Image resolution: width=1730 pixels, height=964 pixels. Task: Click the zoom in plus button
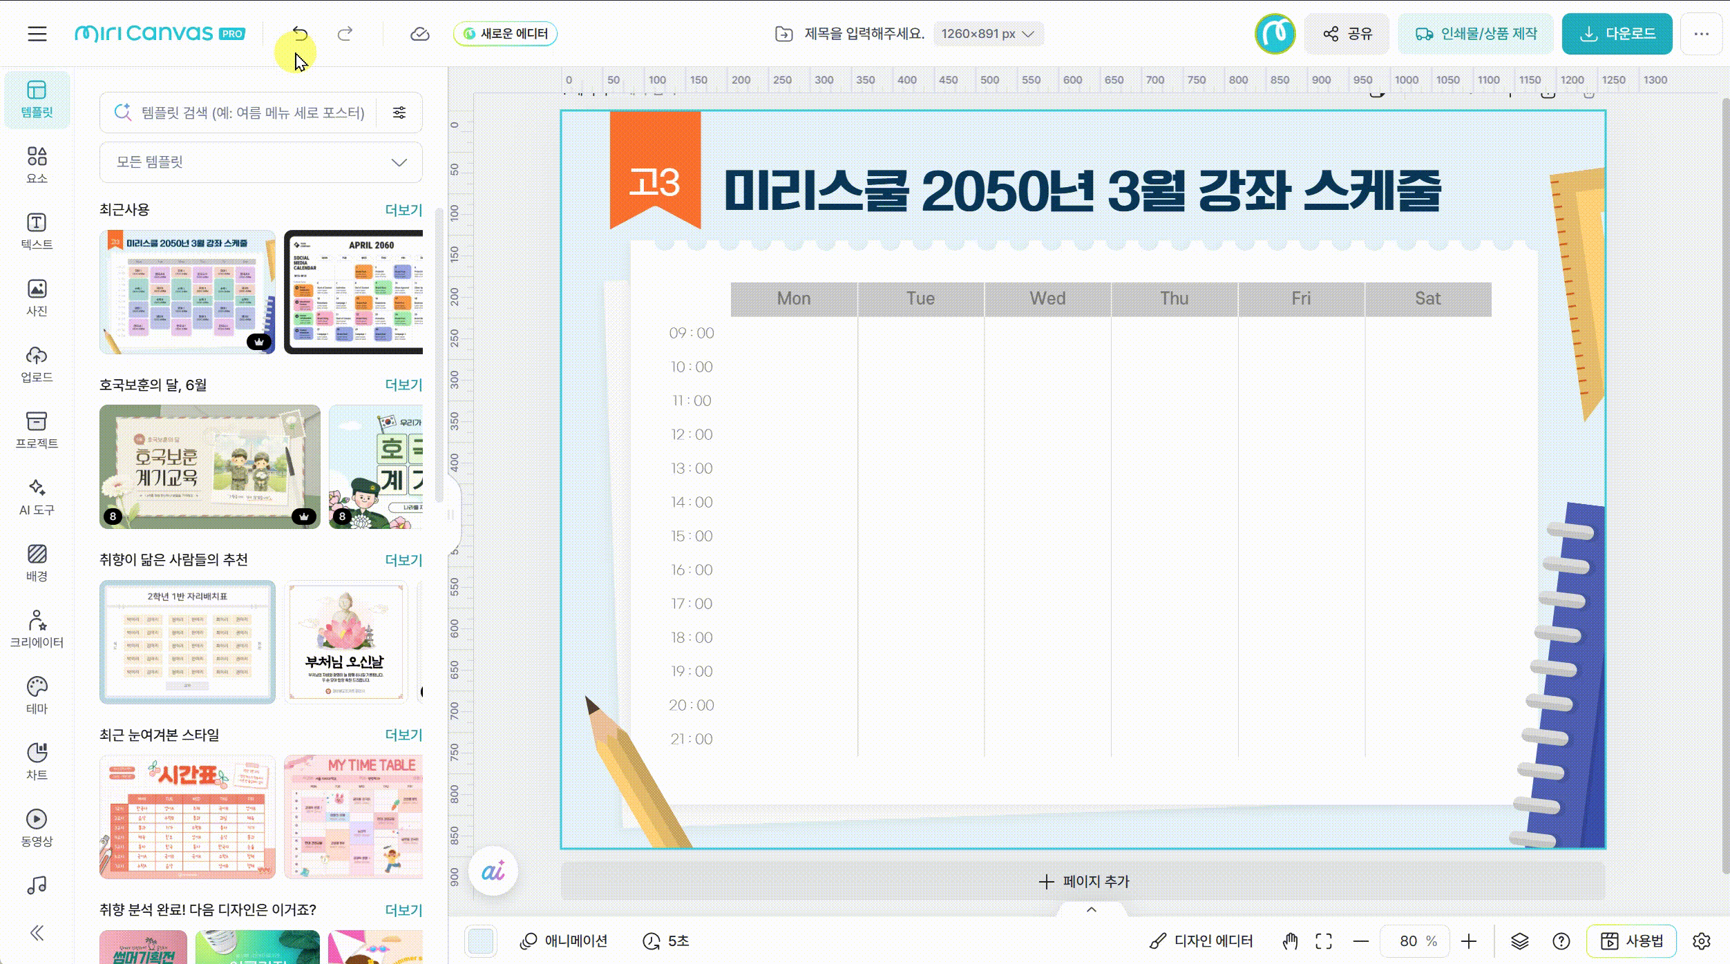point(1469,941)
